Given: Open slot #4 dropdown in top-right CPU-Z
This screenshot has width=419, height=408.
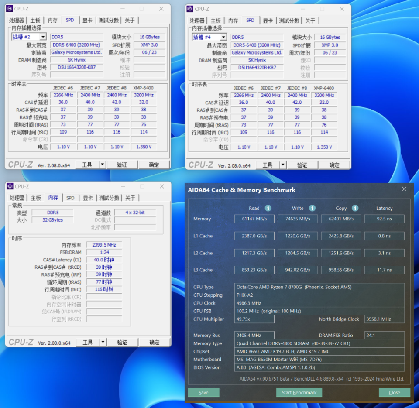Looking at the screenshot, I should point(223,37).
